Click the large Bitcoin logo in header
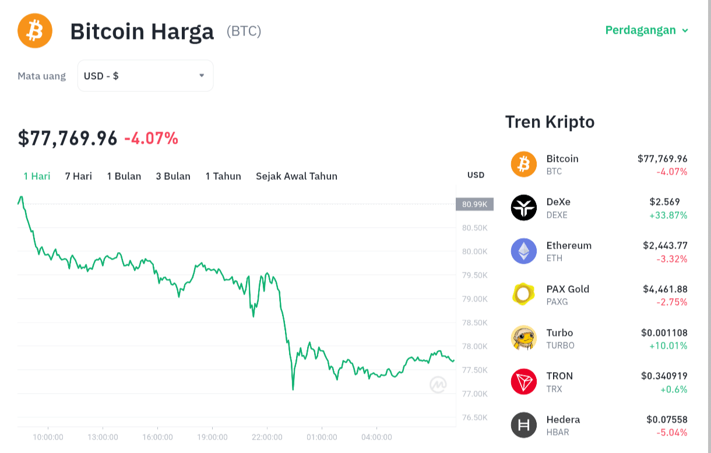 35,31
